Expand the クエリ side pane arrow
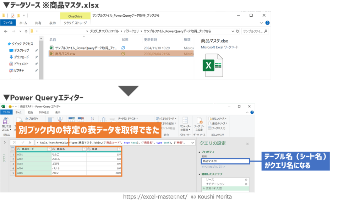Image resolution: width=355 pixels, height=200 pixels. coord(5,142)
